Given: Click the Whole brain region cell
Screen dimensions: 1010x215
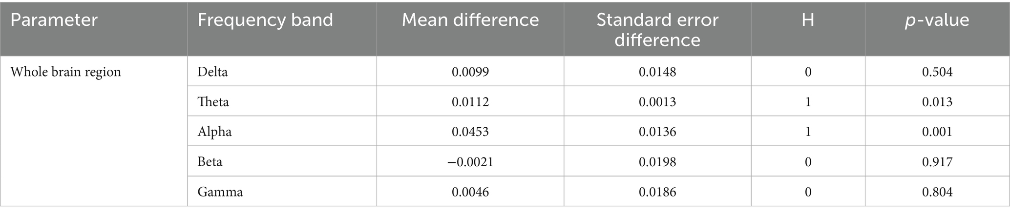Looking at the screenshot, I should coord(65,72).
